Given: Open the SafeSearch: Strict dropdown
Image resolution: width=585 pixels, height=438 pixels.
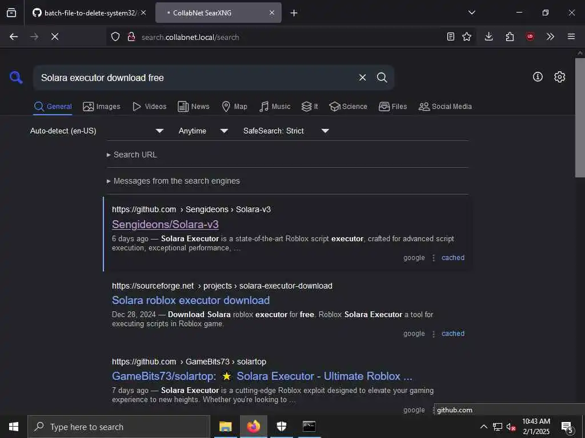Looking at the screenshot, I should (x=286, y=131).
